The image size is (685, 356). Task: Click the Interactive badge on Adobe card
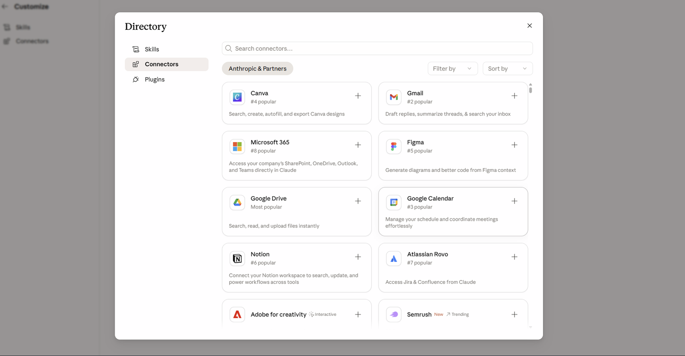pyautogui.click(x=323, y=314)
